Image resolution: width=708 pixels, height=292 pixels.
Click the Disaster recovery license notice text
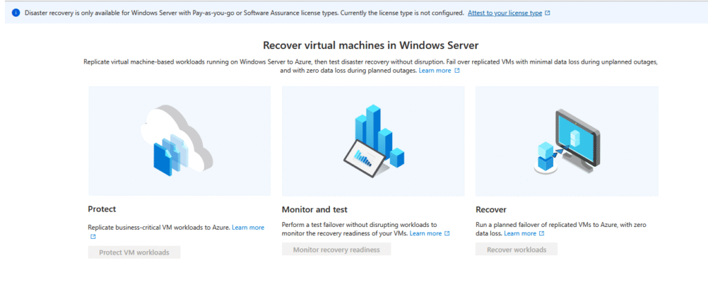pyautogui.click(x=244, y=13)
